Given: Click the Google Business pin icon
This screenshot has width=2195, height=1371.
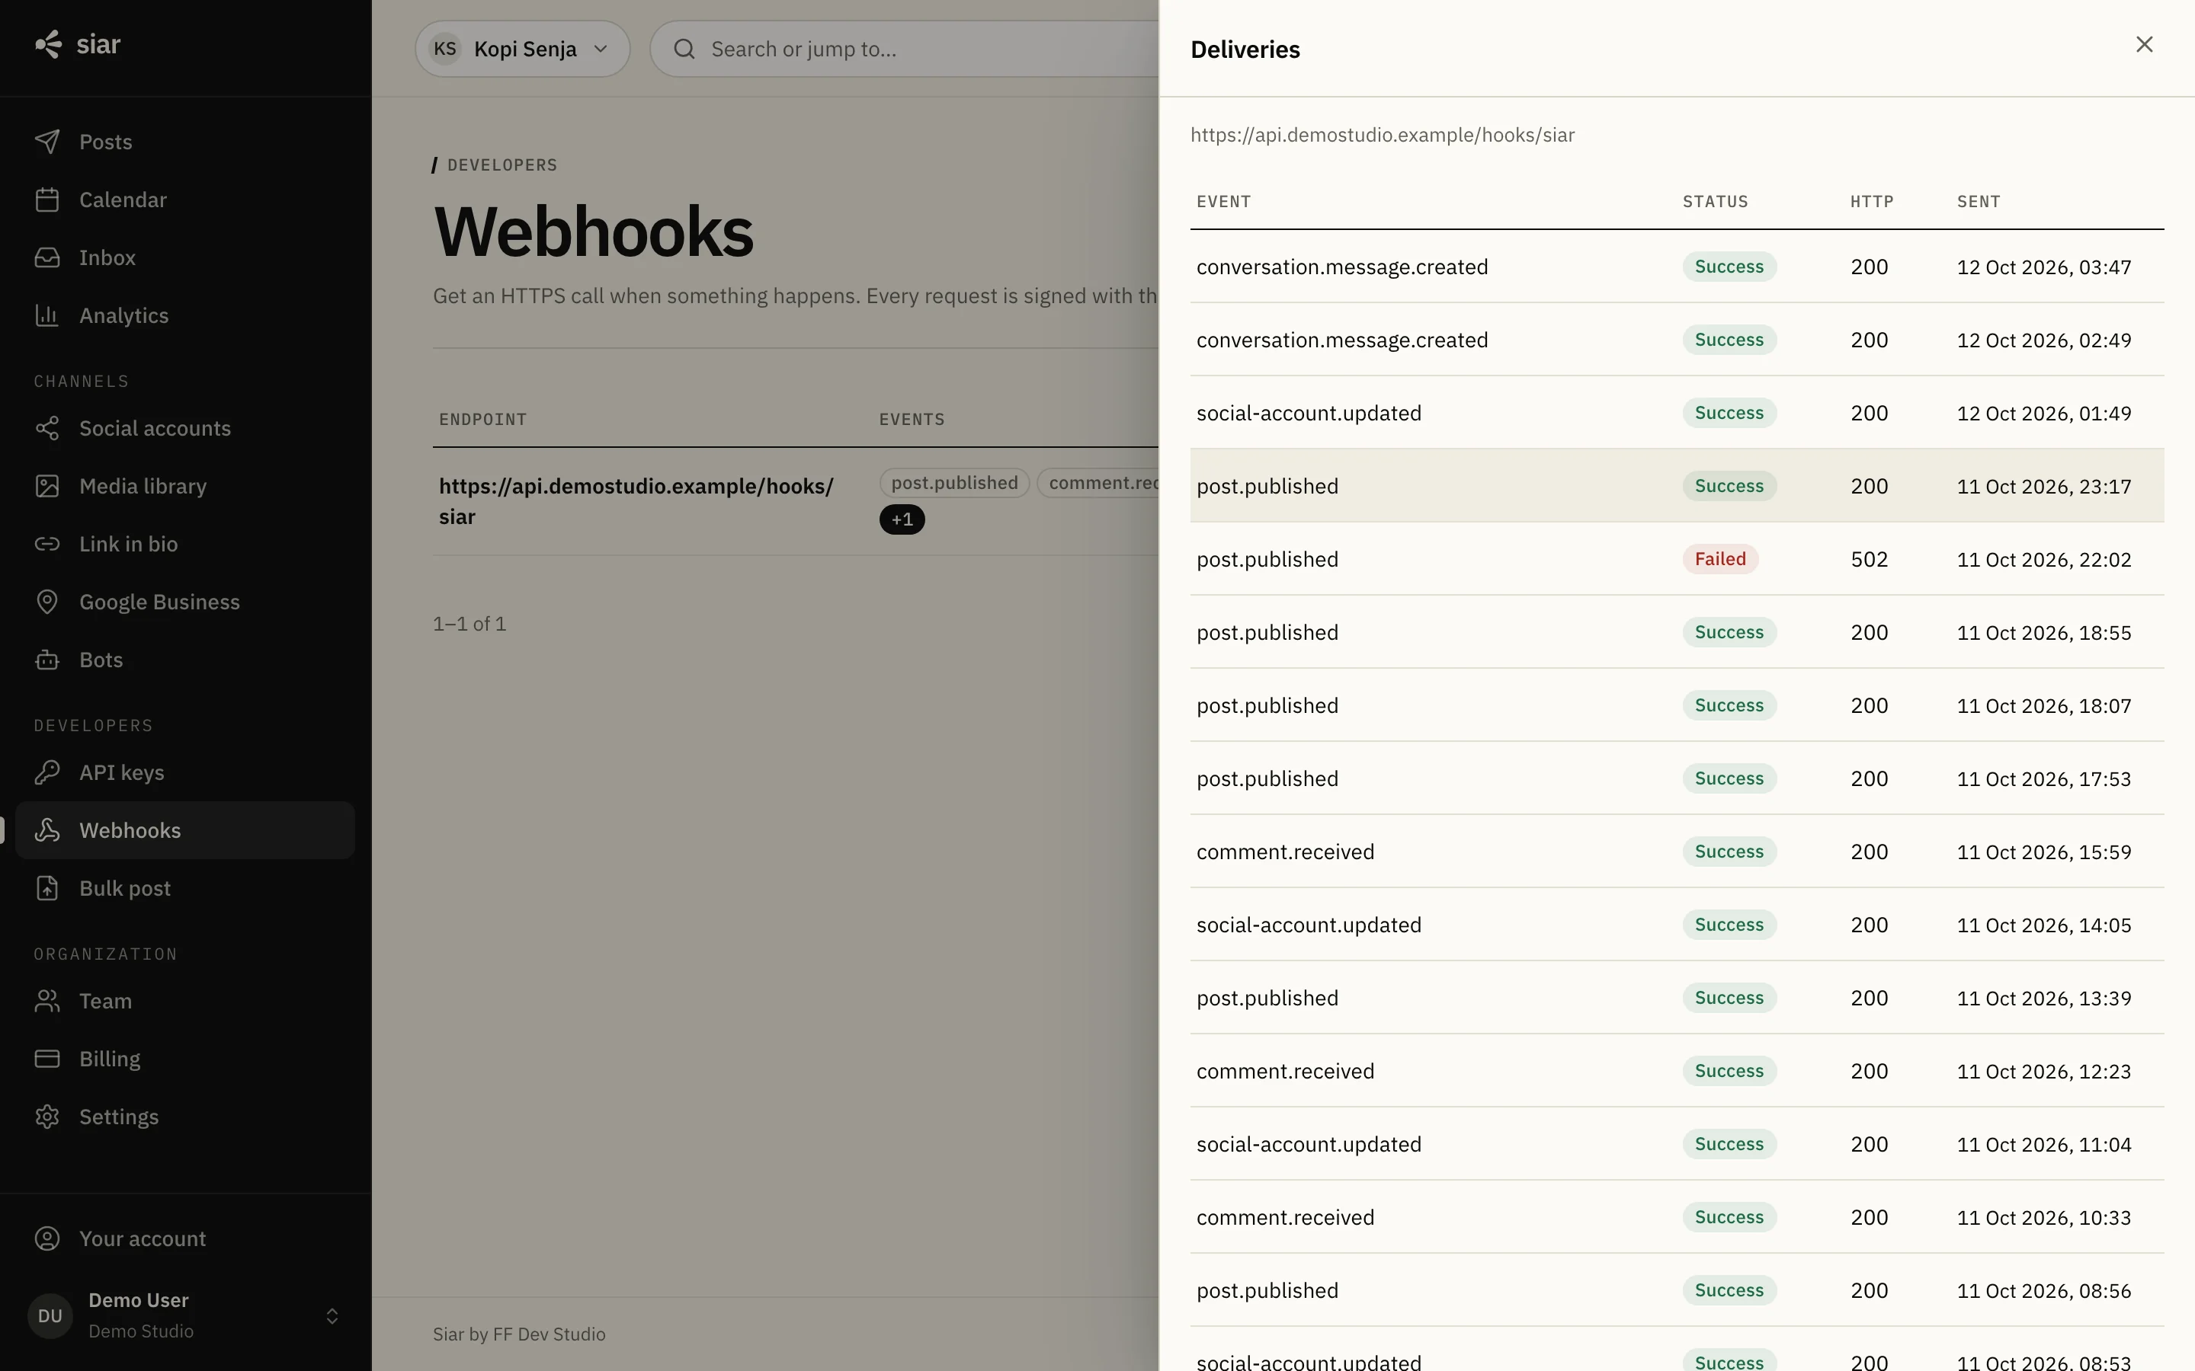Looking at the screenshot, I should click(47, 602).
